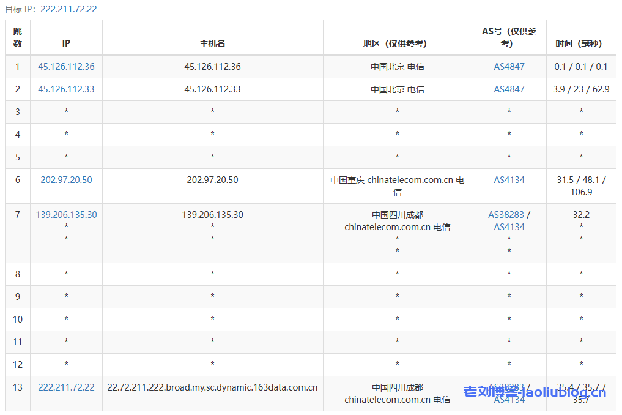
Task: Open the AS38283 link in hop 7 row
Action: (x=506, y=215)
